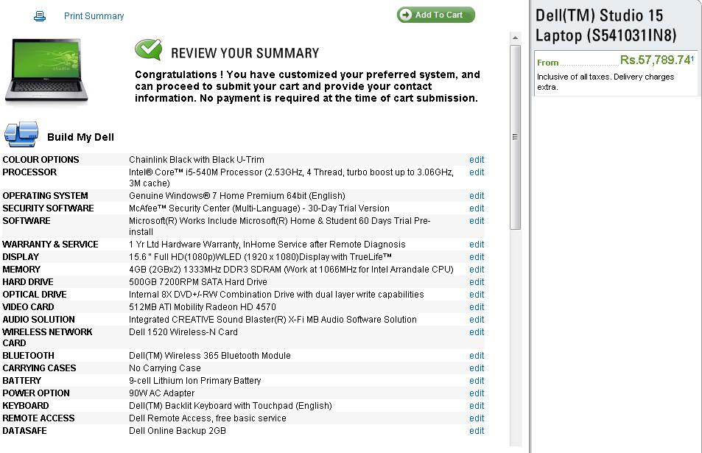The height and width of the screenshot is (453, 702).
Task: Click the Dell Online Backup 2GB text
Action: 178,431
